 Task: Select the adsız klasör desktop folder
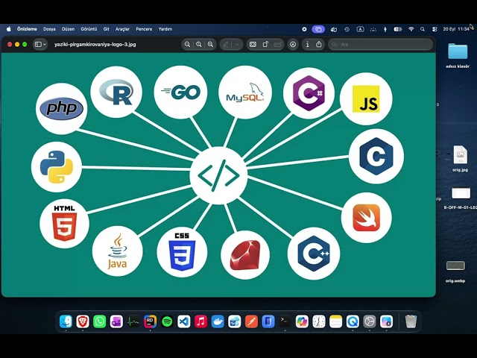click(458, 56)
